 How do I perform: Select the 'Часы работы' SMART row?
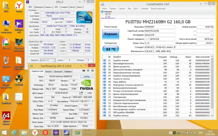coord(157,82)
